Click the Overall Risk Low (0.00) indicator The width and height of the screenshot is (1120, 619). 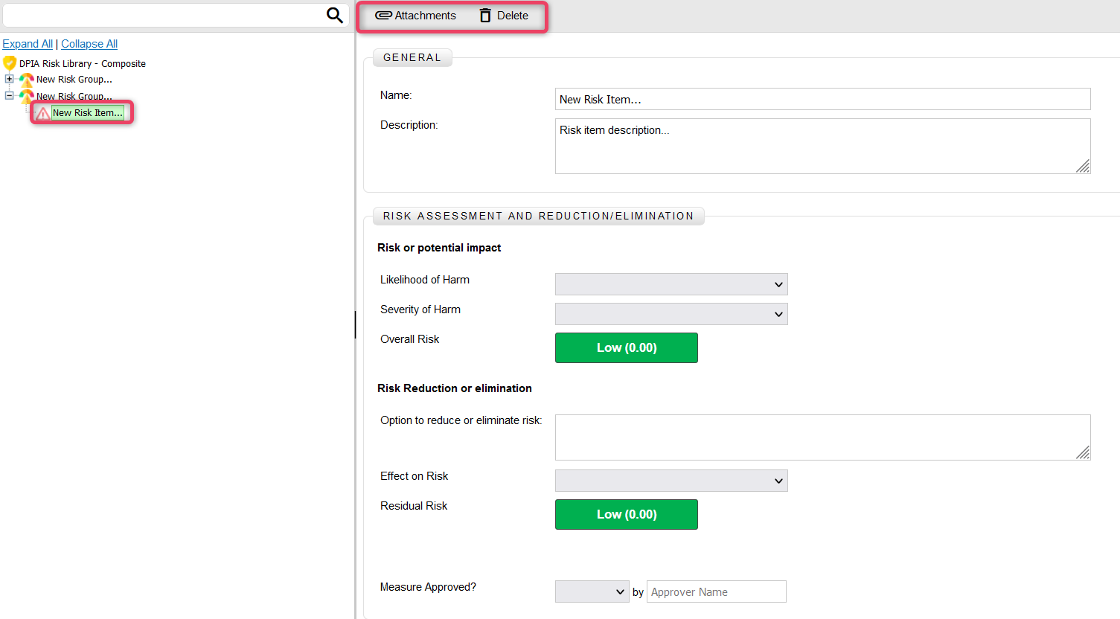[x=627, y=347]
